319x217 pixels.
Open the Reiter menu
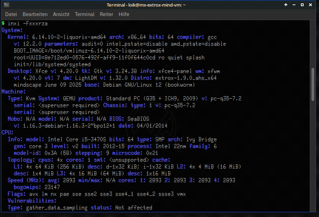[x=106, y=14]
